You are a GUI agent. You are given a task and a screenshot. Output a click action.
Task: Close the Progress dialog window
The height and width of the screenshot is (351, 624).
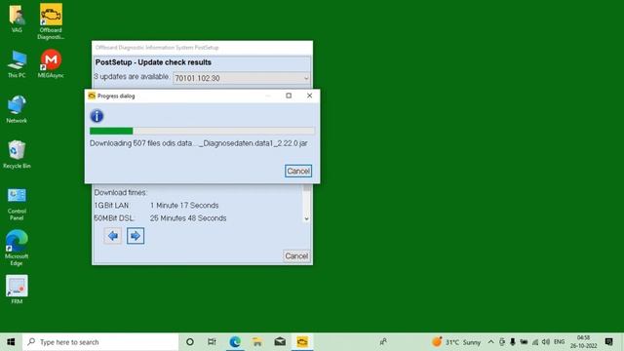point(309,96)
